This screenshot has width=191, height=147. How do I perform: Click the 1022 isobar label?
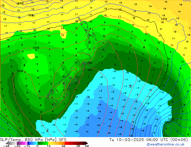pos(89,70)
